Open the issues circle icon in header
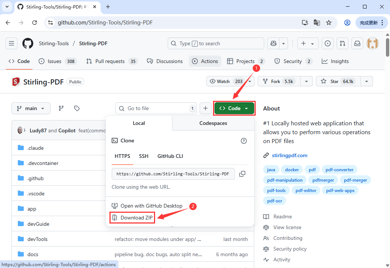This screenshot has height=268, width=390. [x=328, y=43]
